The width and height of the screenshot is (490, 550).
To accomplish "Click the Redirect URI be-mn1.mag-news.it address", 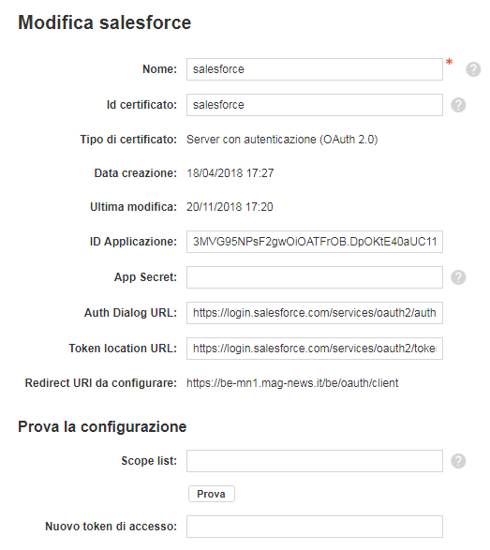I will [292, 383].
